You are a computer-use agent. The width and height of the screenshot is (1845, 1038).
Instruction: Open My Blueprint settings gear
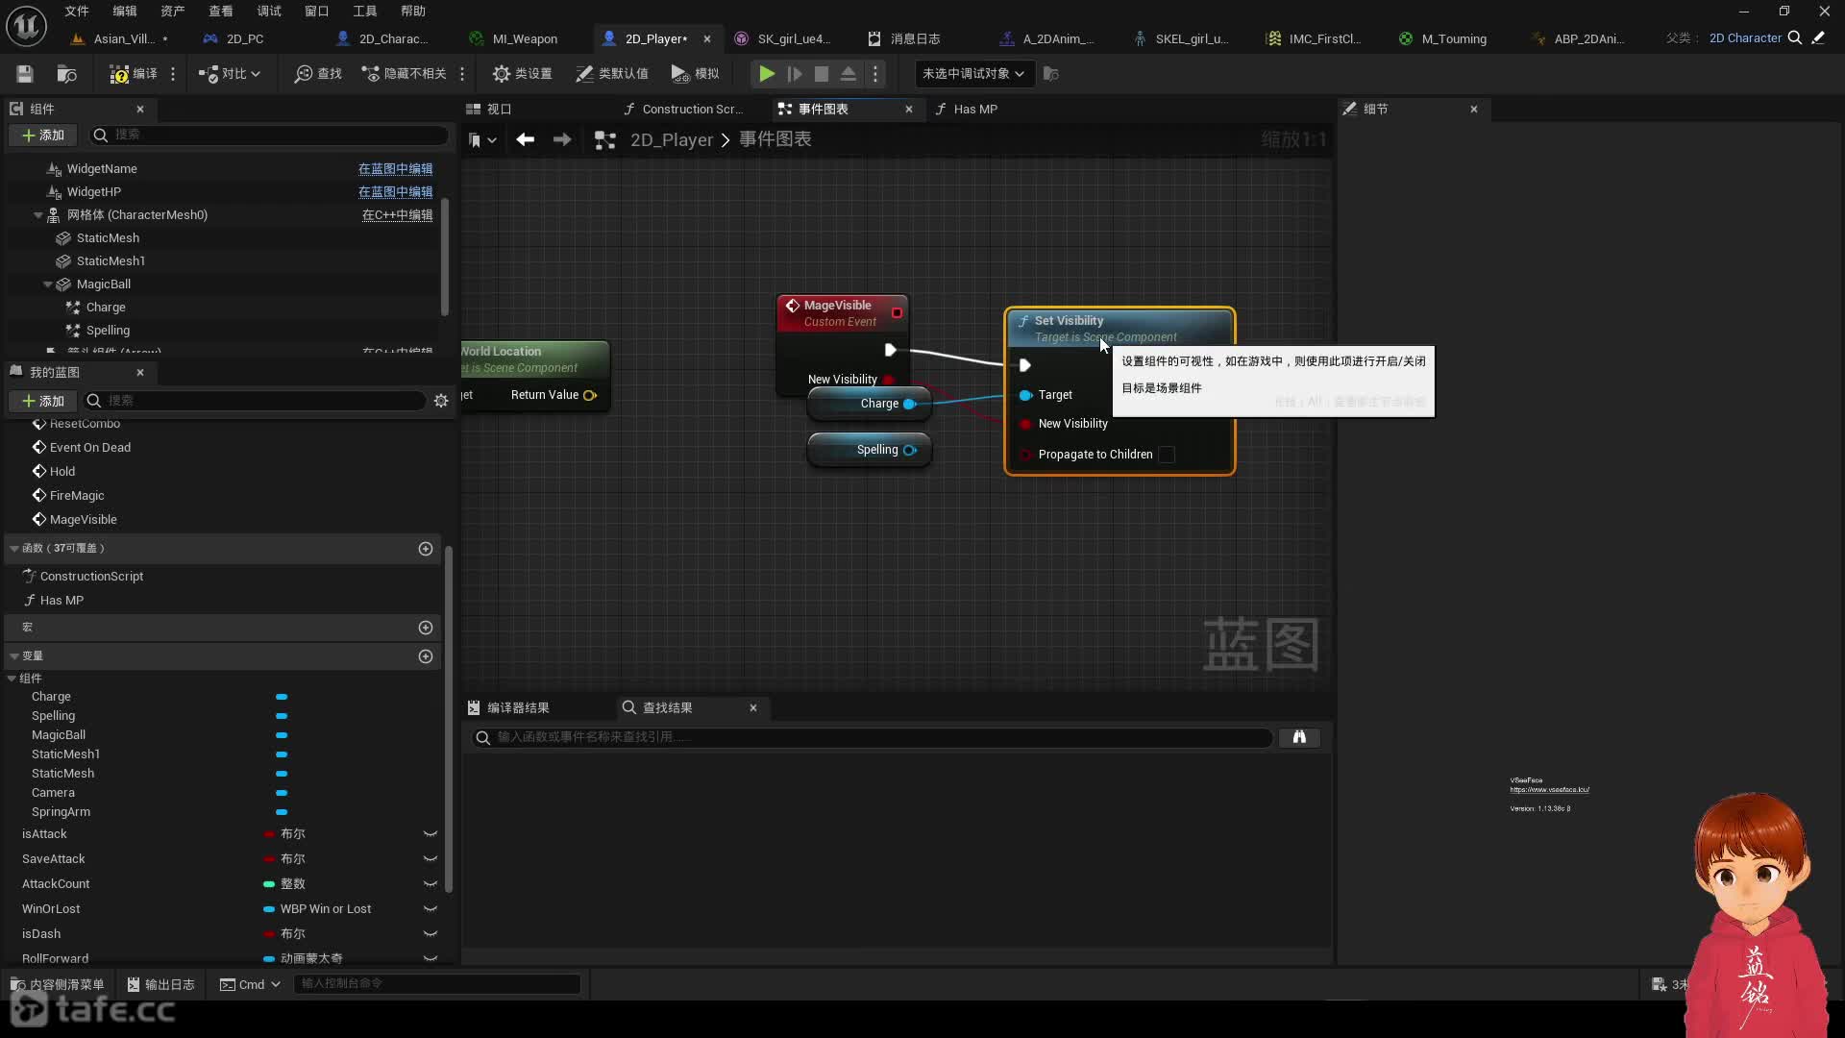[441, 401]
